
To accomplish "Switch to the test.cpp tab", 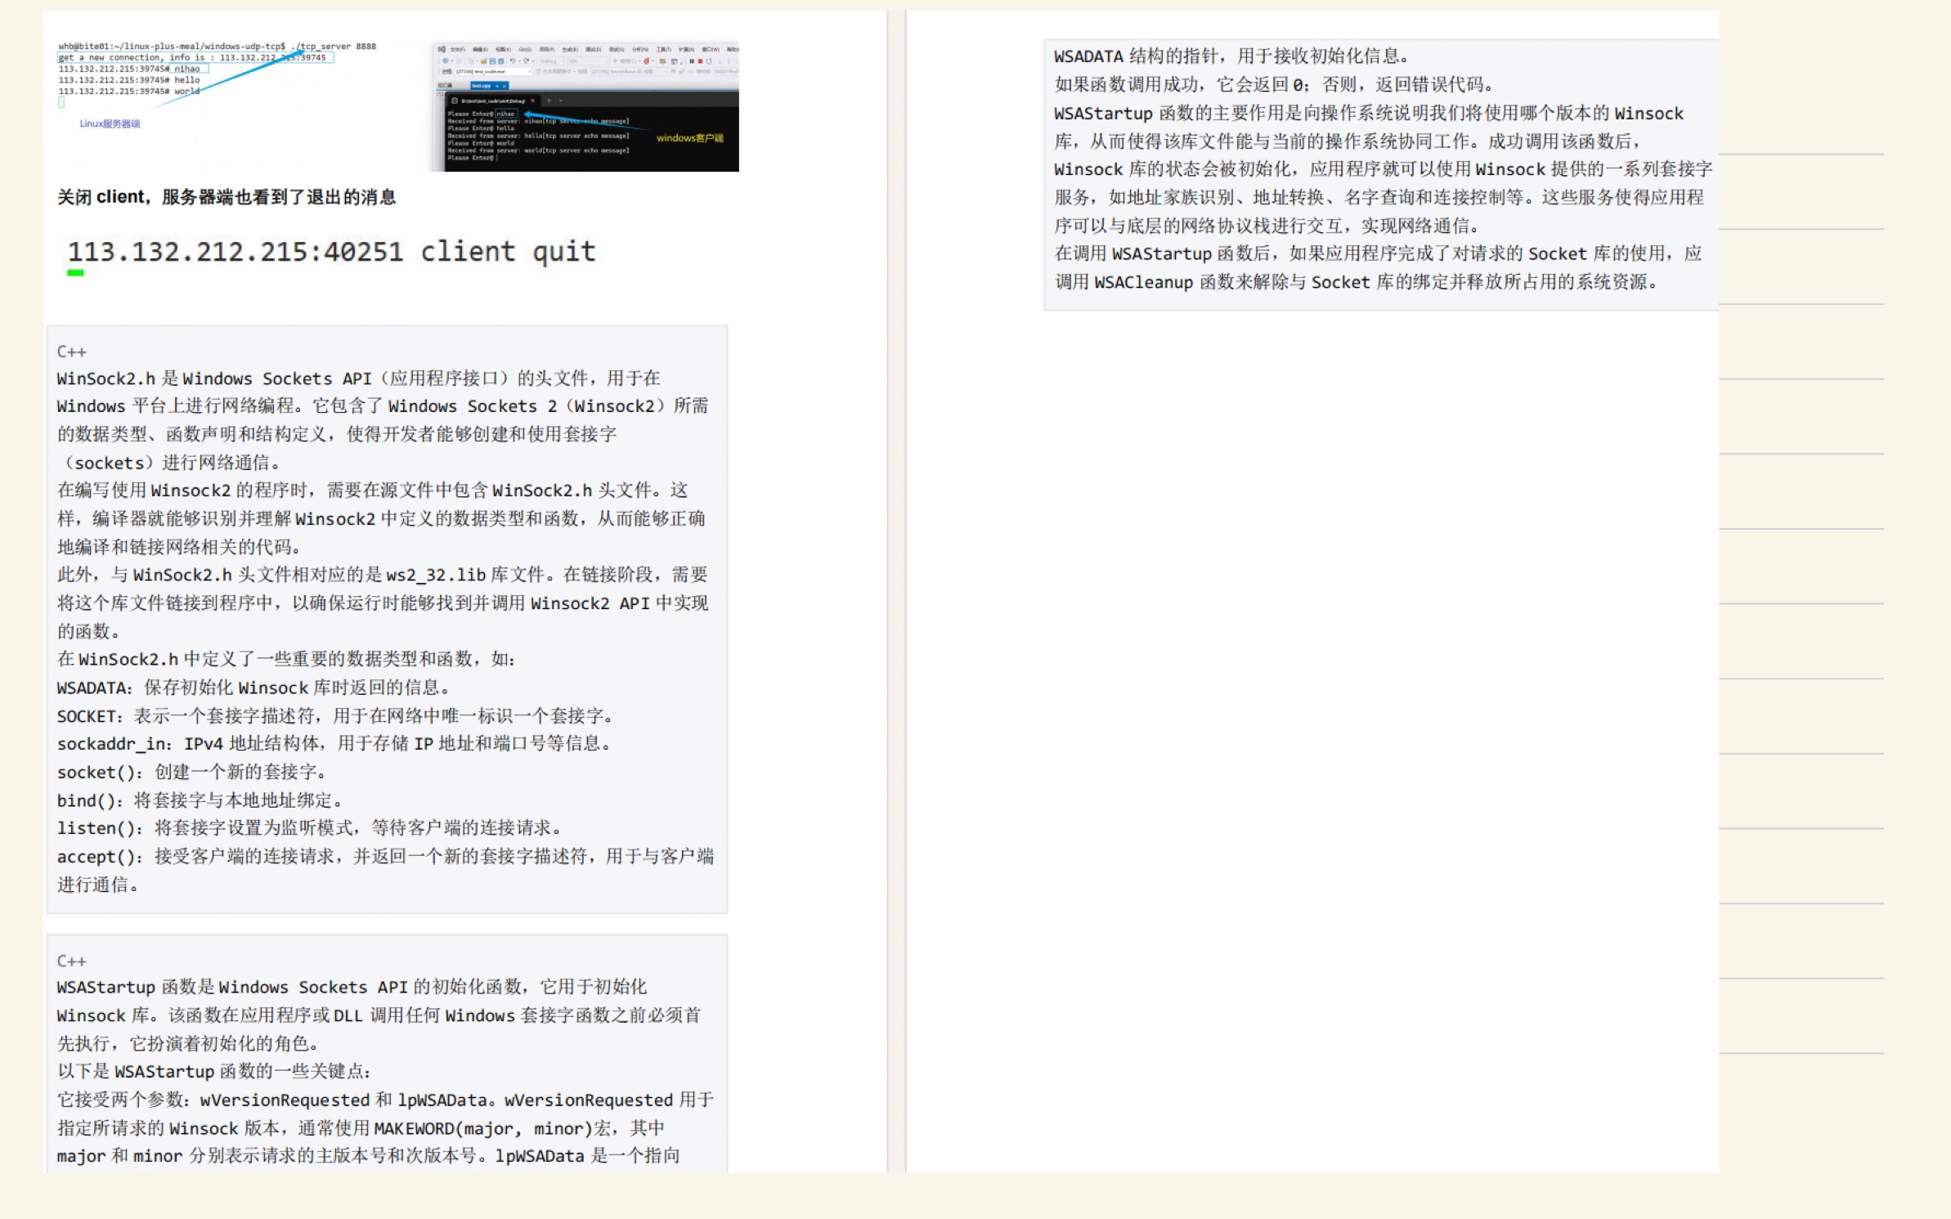I will point(481,85).
